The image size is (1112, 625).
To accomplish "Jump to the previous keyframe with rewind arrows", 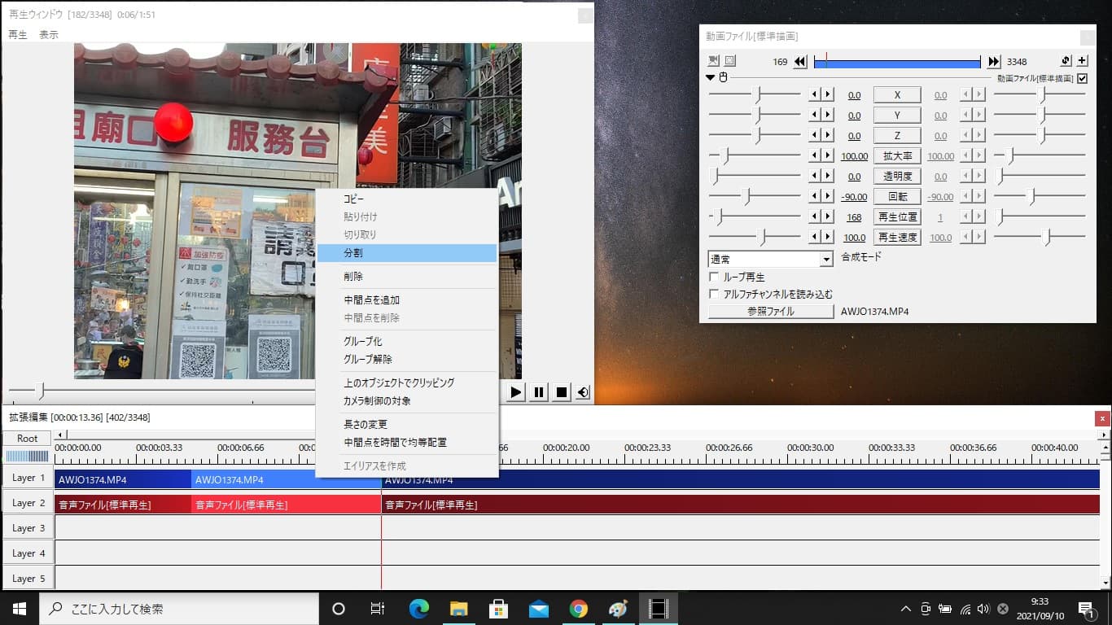I will point(800,62).
